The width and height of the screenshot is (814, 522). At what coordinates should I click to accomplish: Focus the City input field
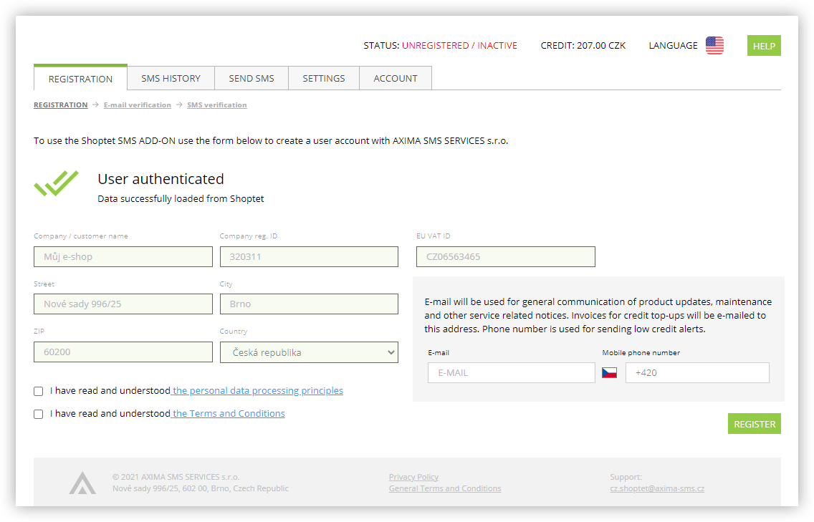pyautogui.click(x=309, y=304)
